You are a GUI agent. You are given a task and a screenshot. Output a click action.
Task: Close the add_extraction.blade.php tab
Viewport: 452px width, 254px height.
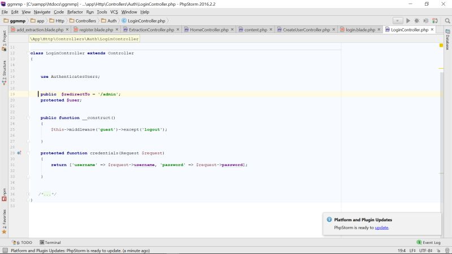67,29
